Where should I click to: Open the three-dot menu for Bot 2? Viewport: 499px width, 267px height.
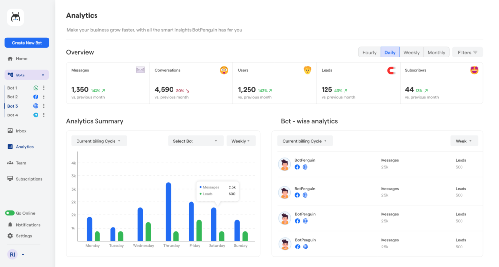(x=44, y=97)
